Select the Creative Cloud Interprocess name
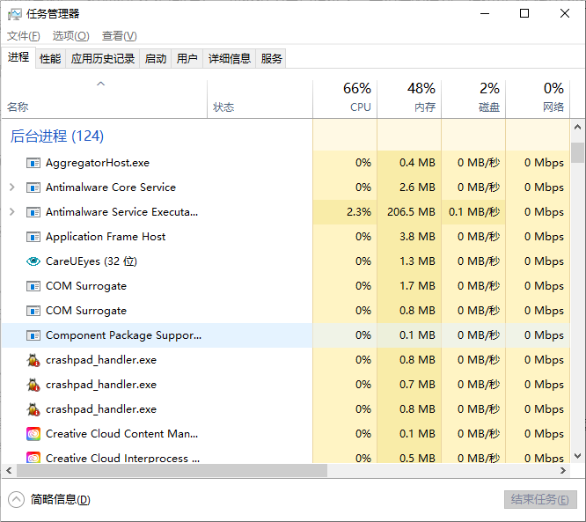The height and width of the screenshot is (522, 586). 122,458
